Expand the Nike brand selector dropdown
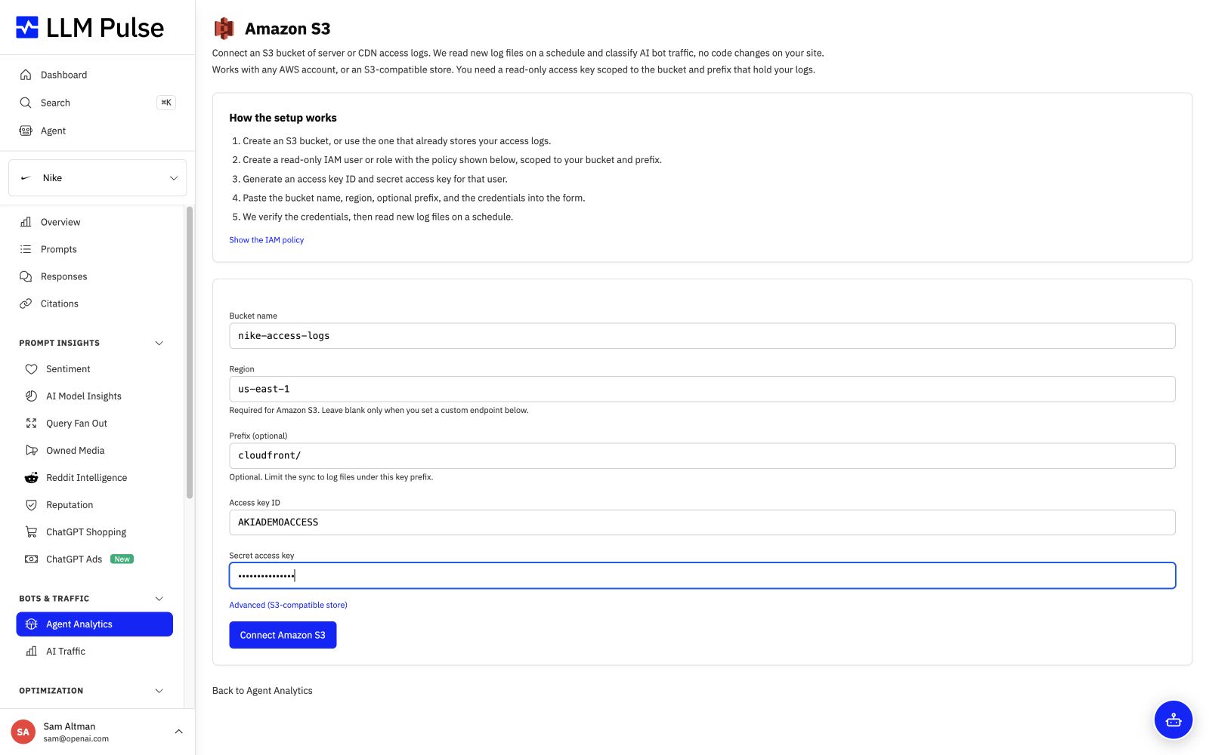 pos(97,178)
